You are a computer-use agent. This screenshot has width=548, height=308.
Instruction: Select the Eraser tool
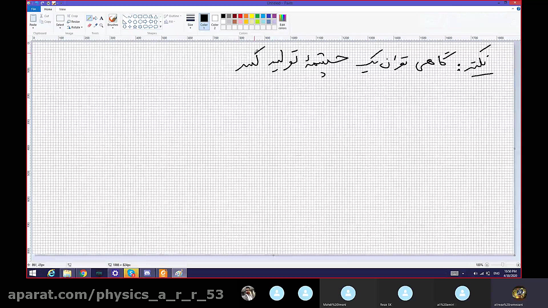point(89,25)
